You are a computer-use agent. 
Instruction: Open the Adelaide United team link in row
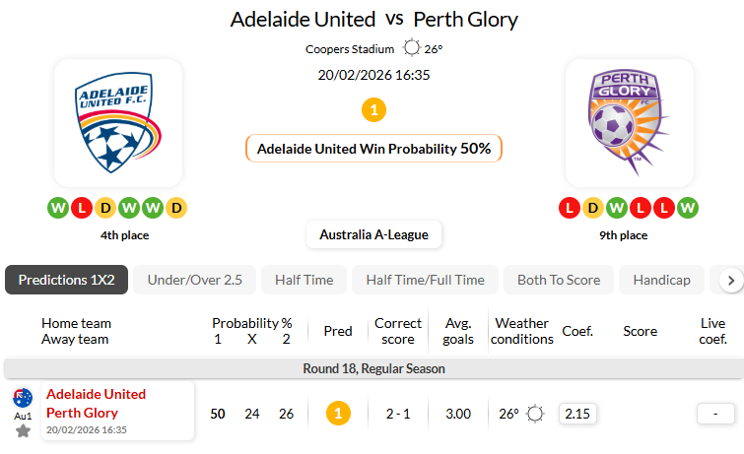click(x=96, y=394)
